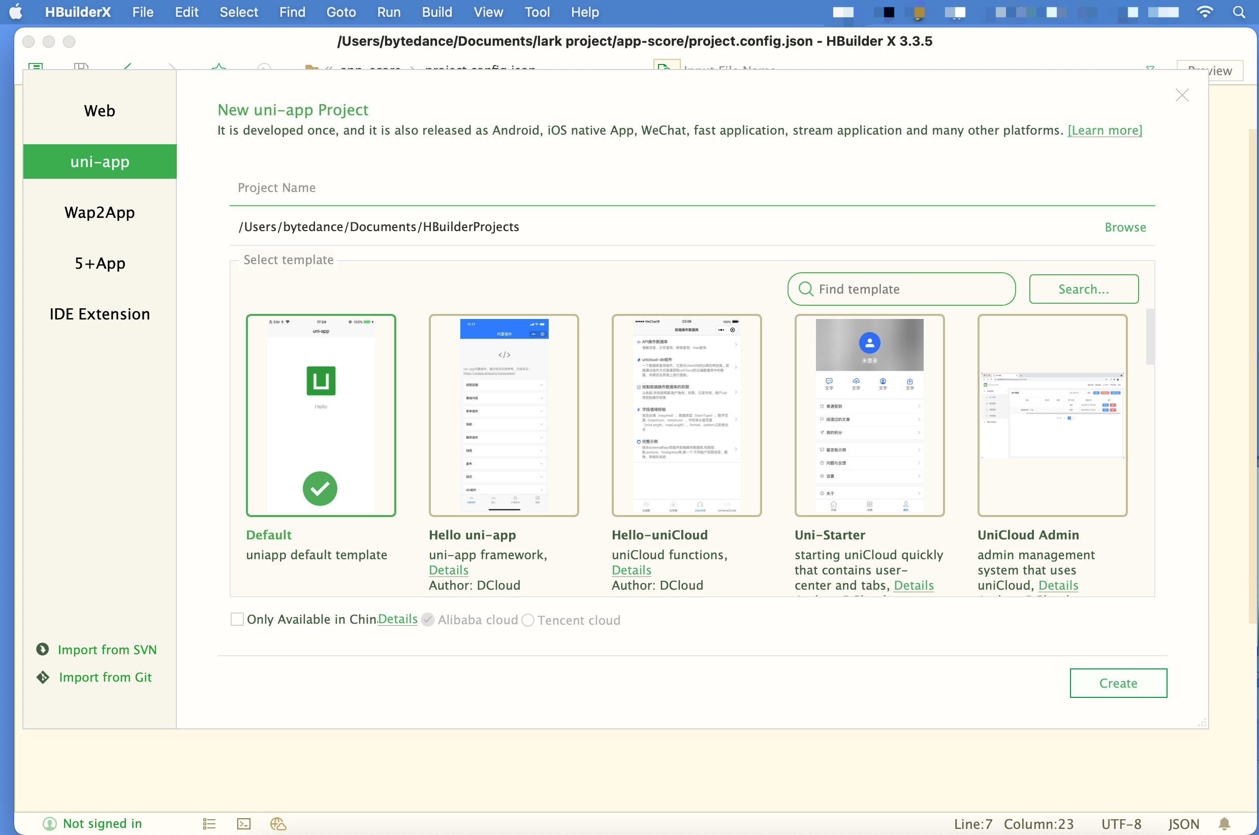Click the outline list icon in the status bar
1259x835 pixels.
208,823
